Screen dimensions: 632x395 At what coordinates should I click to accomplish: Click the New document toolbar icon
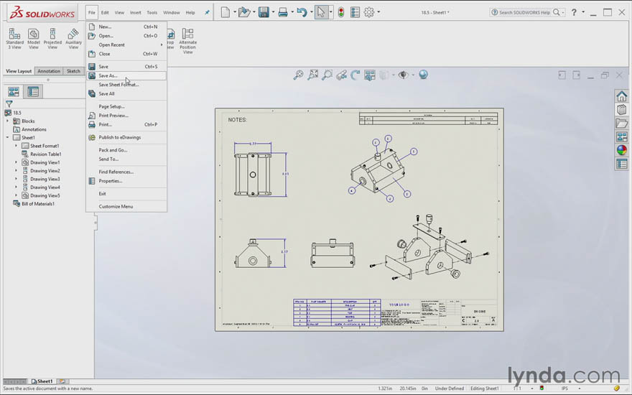226,12
